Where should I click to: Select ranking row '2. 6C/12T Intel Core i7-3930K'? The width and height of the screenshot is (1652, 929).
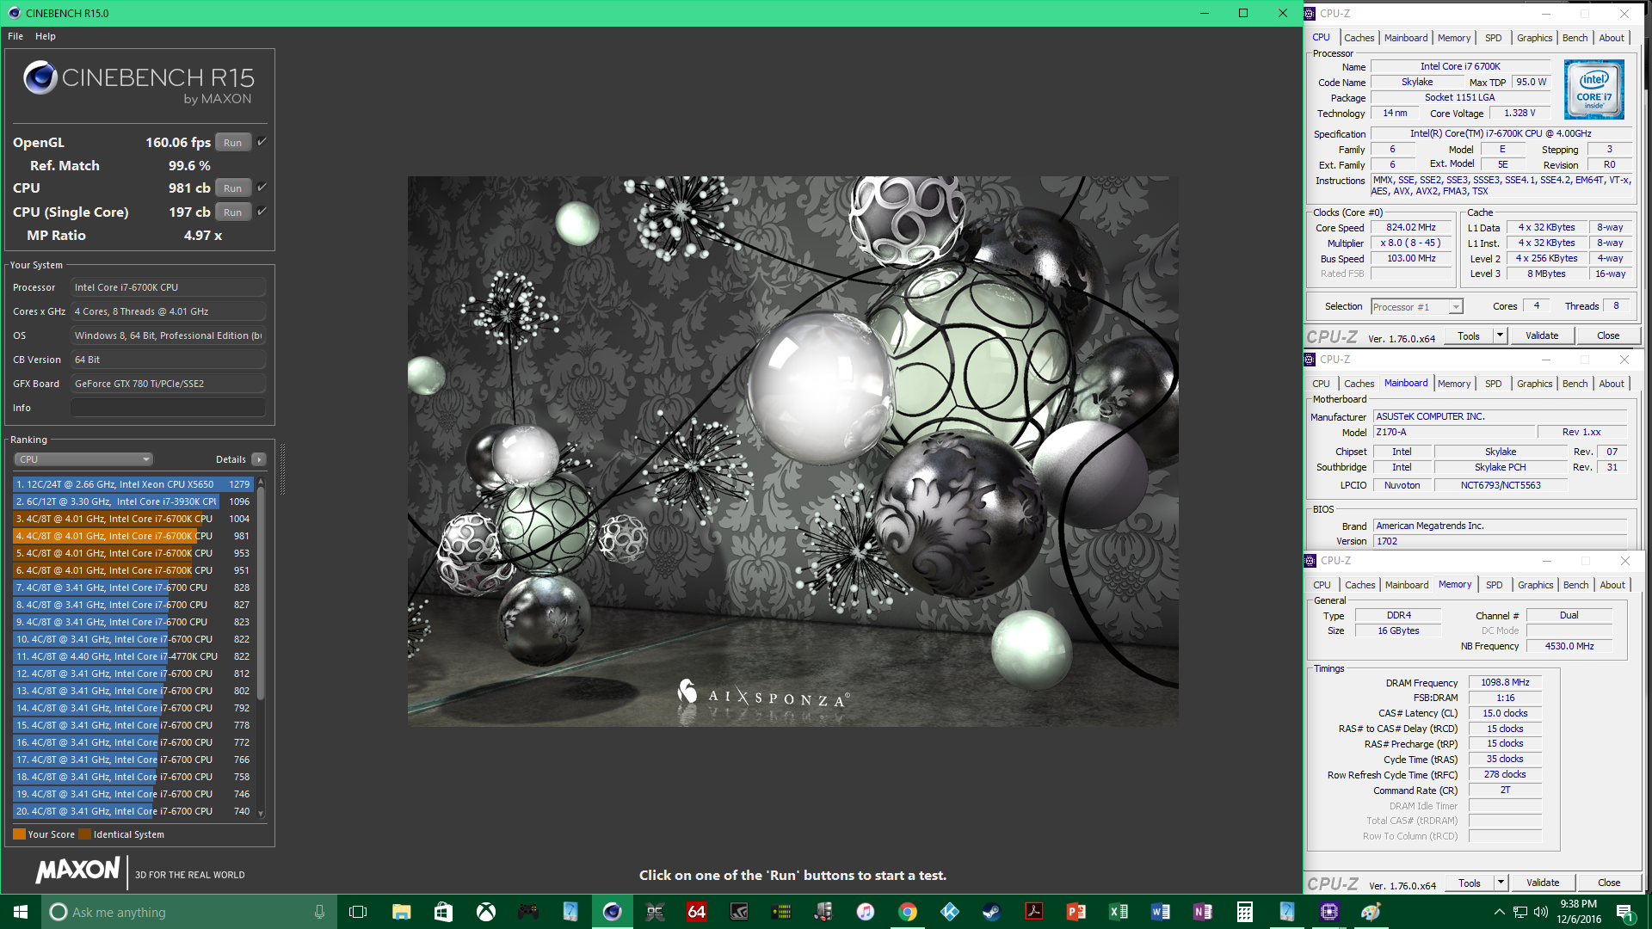pyautogui.click(x=133, y=501)
